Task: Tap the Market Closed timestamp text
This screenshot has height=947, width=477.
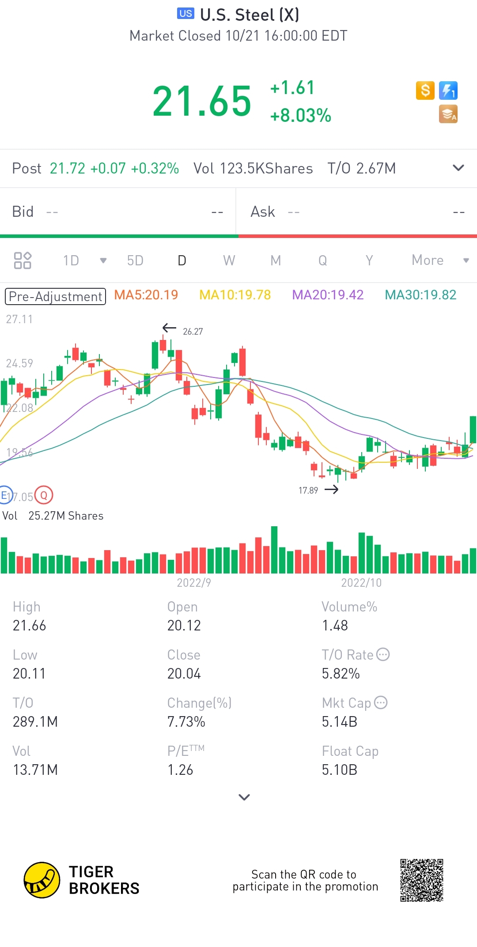Action: coord(238,36)
